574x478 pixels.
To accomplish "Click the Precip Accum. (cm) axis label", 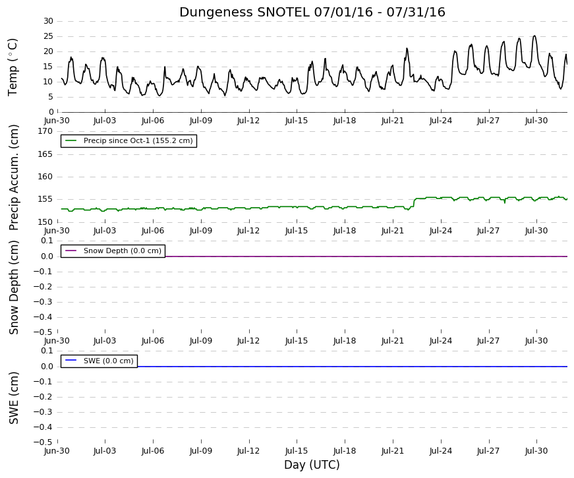I will 14,177.
